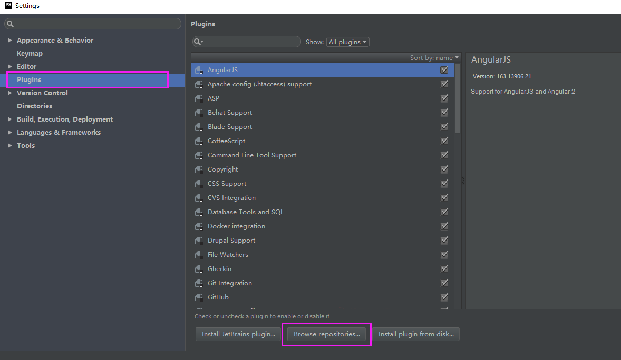621x360 pixels.
Task: Select Directories in settings tree
Action: (x=34, y=106)
